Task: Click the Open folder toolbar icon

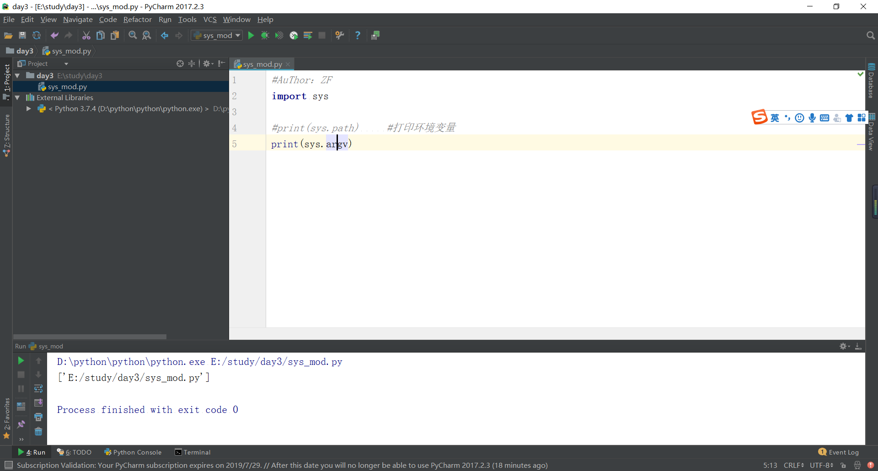Action: click(x=8, y=35)
